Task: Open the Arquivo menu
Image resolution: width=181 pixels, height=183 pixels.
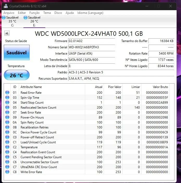Action: [9, 13]
